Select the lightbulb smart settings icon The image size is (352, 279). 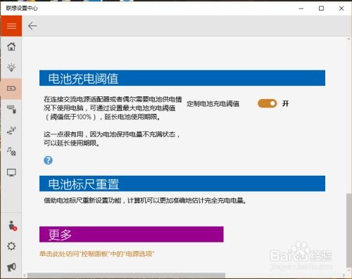click(x=11, y=67)
